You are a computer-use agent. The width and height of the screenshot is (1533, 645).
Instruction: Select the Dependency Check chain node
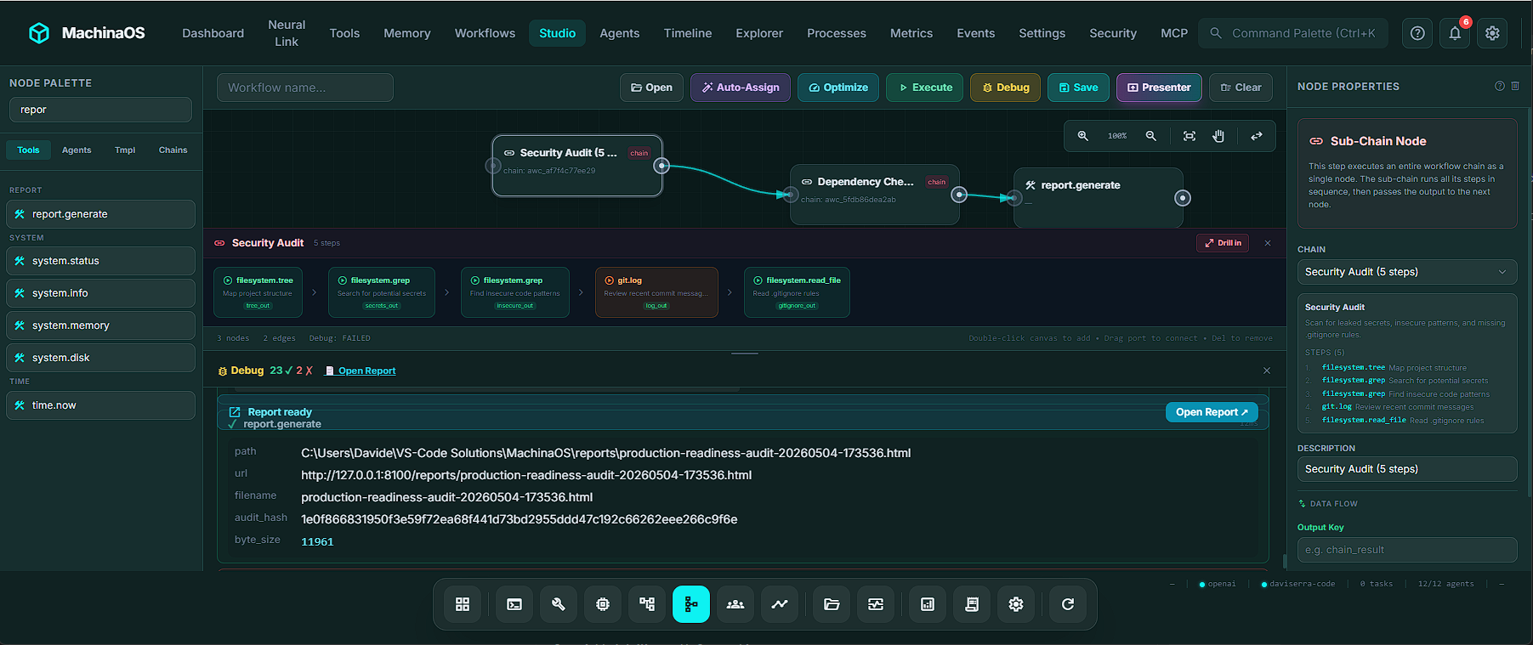tap(875, 195)
